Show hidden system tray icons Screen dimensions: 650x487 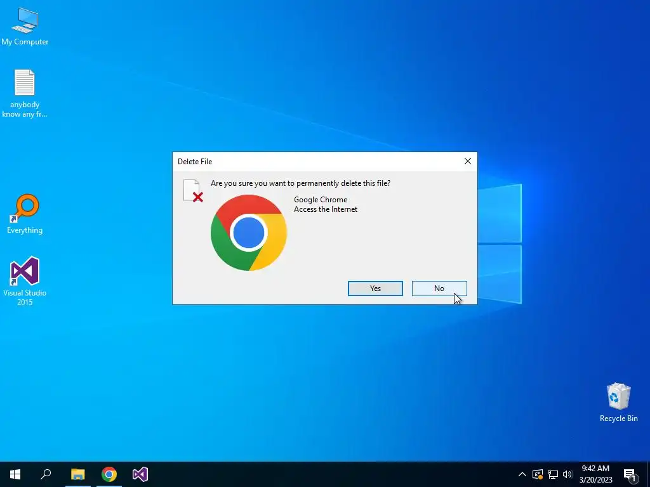point(522,474)
